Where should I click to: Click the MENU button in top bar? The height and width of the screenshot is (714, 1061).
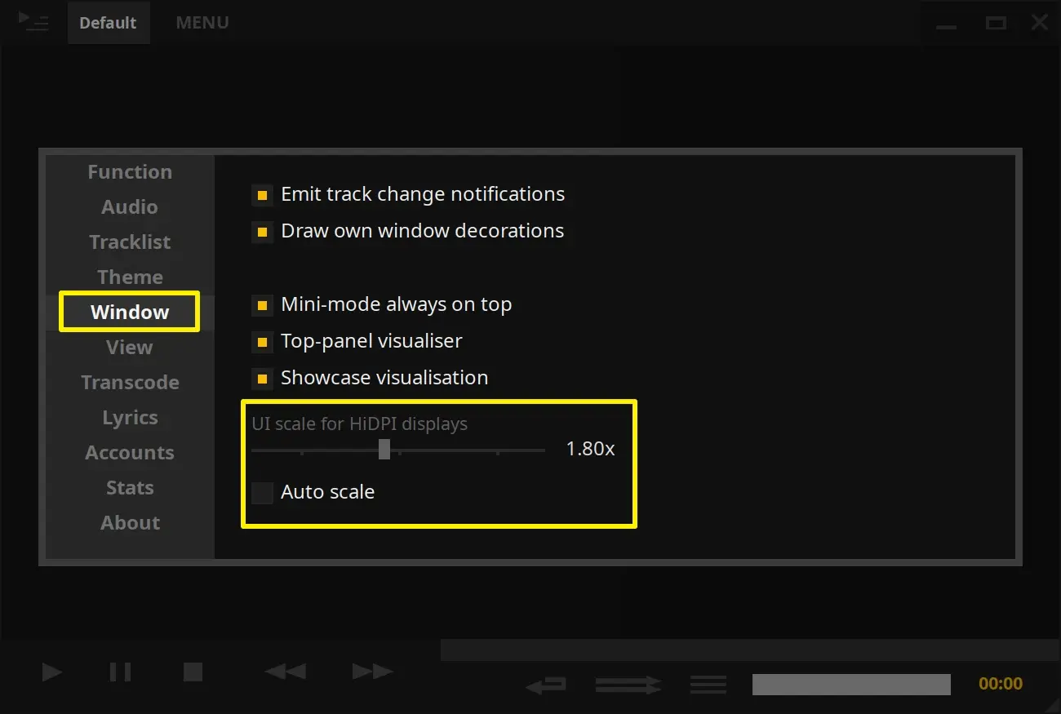[x=202, y=23]
